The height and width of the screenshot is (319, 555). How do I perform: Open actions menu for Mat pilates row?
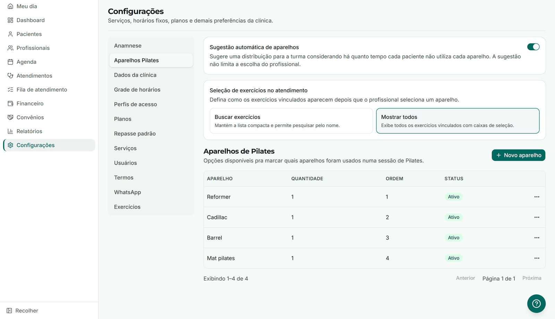[537, 258]
